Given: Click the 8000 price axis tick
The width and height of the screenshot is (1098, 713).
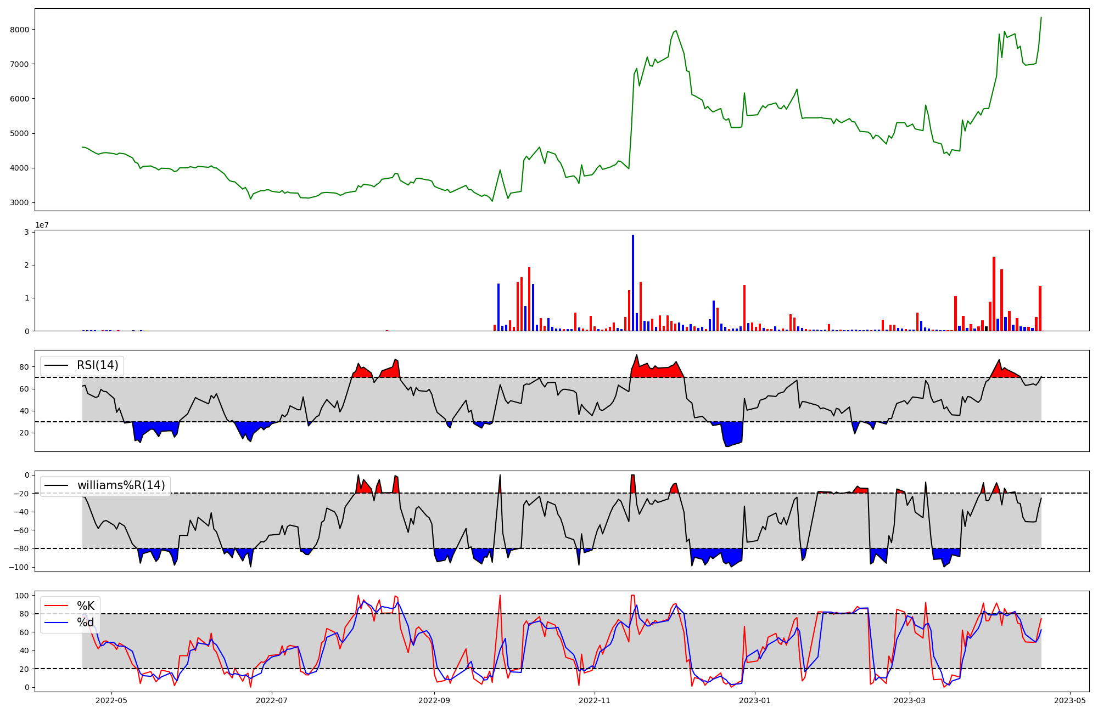Looking at the screenshot, I should pos(20,30).
